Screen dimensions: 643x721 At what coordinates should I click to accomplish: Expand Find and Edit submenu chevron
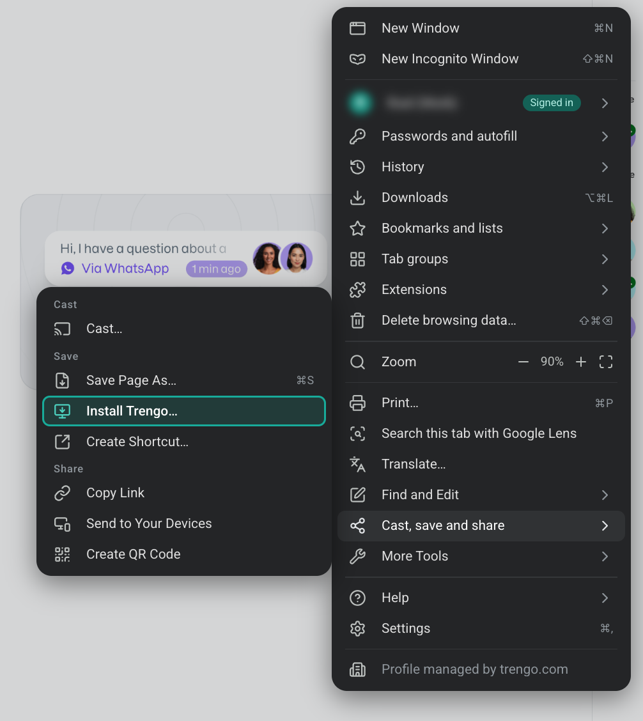605,495
